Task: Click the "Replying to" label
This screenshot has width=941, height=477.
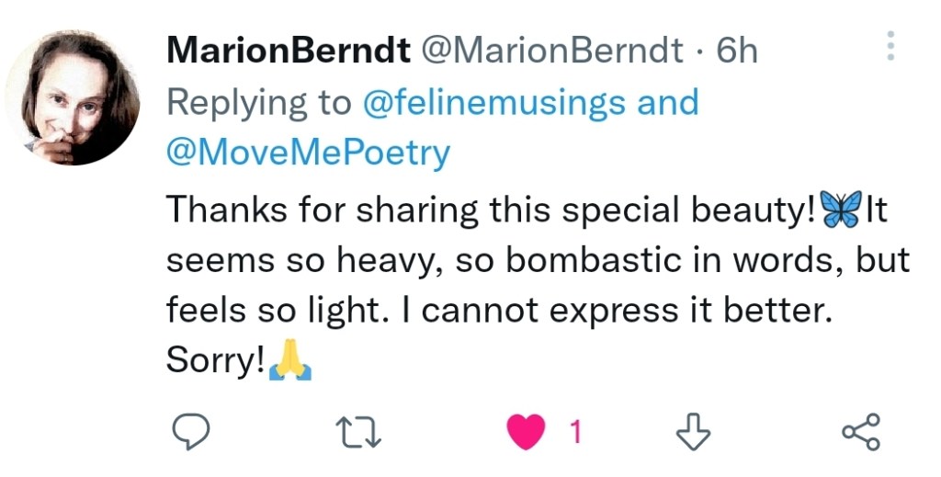Action: pyautogui.click(x=259, y=102)
